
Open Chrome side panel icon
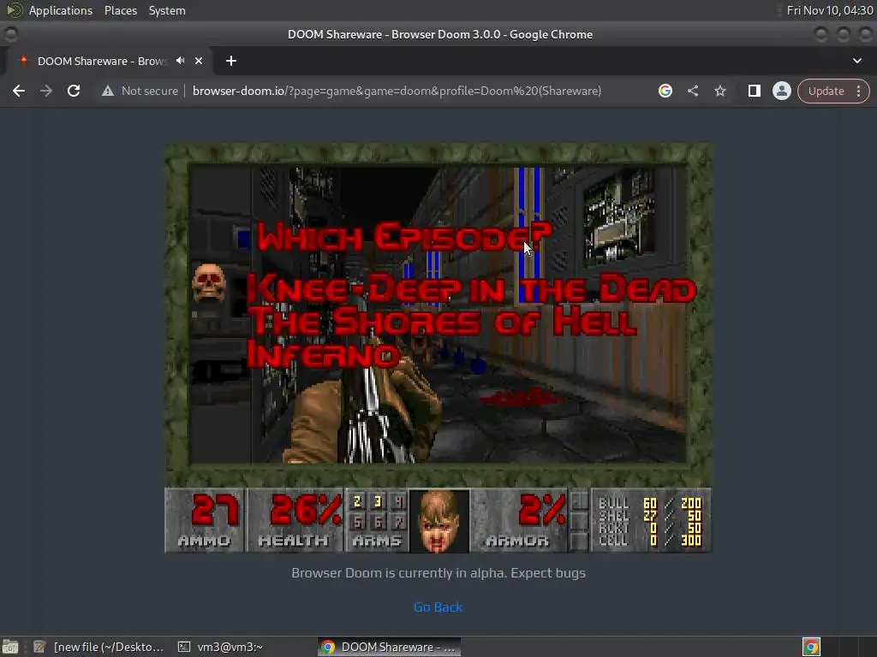(x=754, y=91)
